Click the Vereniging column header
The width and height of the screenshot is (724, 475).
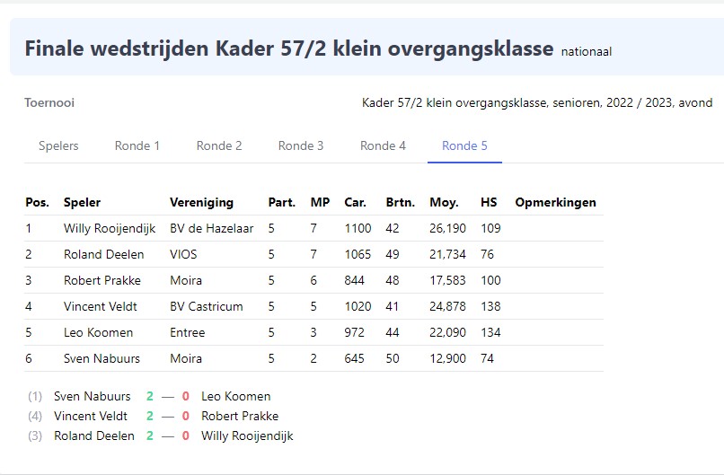tap(202, 202)
